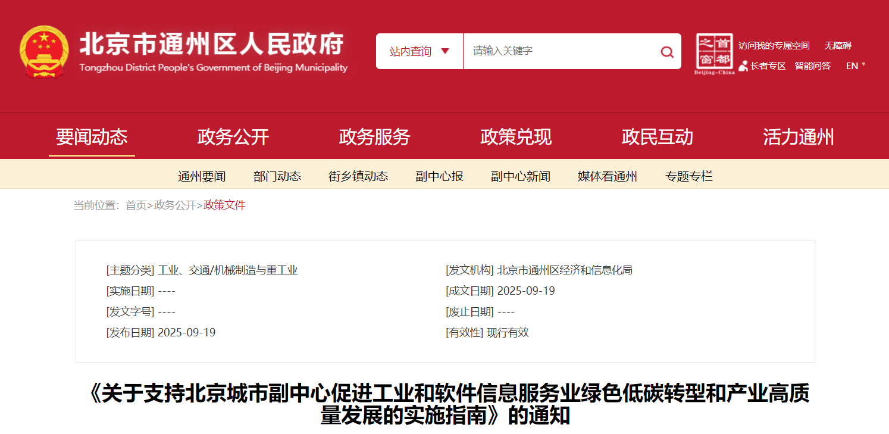The width and height of the screenshot is (889, 434).
Task: Click the 首页 breadcrumb link
Action: pos(136,205)
